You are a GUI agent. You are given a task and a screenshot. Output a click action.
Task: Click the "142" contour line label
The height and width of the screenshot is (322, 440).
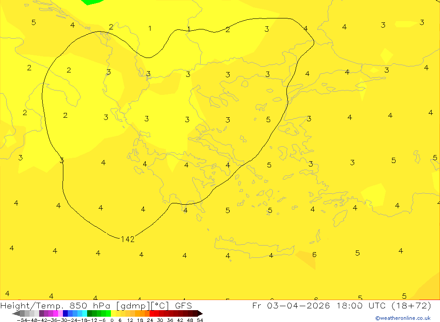pos(128,239)
